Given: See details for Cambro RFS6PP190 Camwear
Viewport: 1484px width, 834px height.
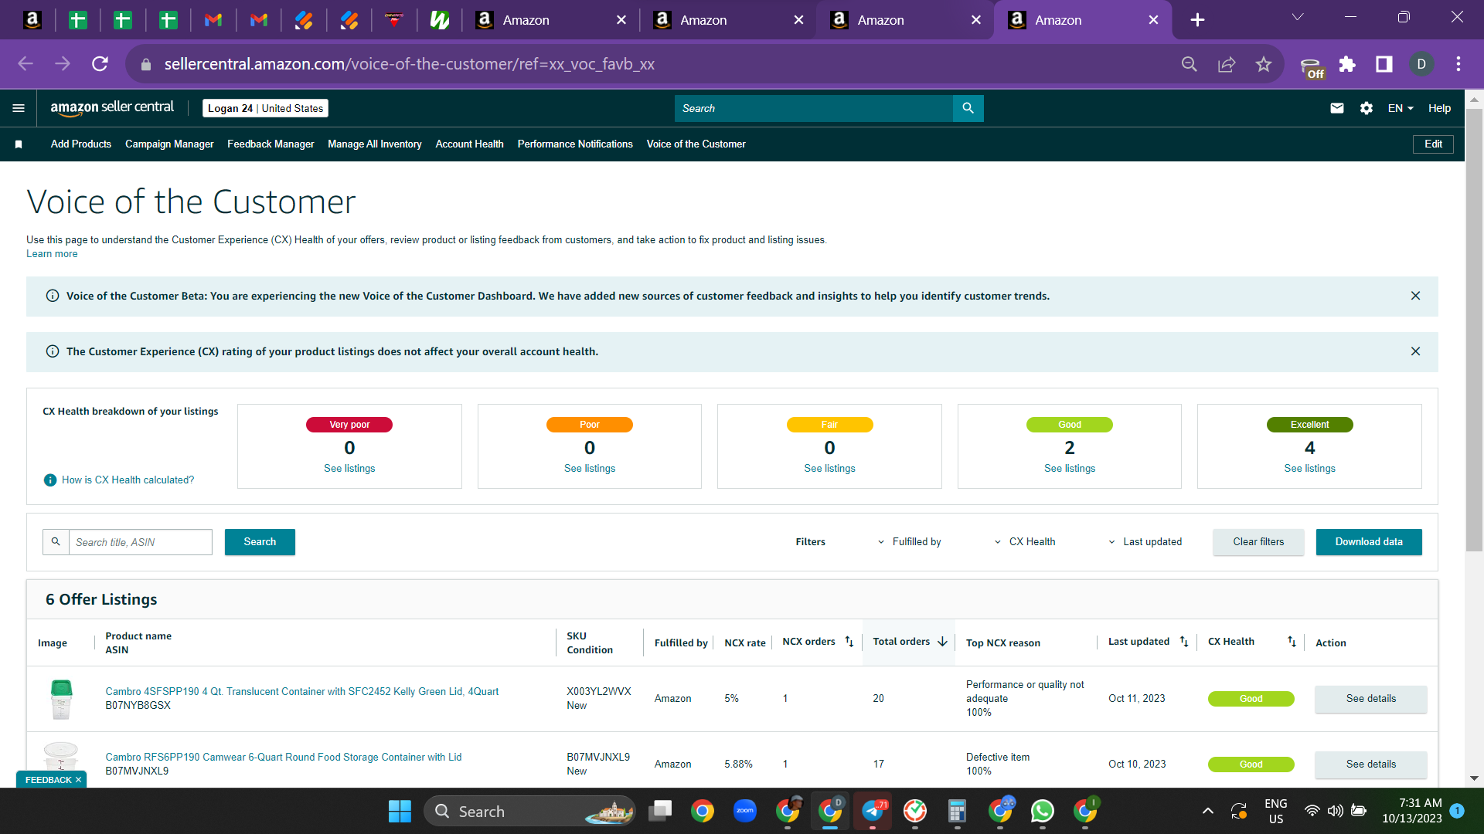Looking at the screenshot, I should [1371, 764].
